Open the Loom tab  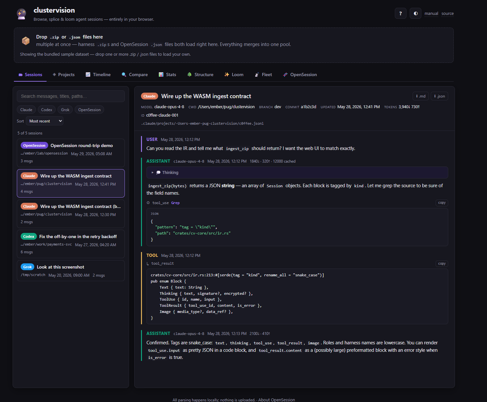coord(234,75)
